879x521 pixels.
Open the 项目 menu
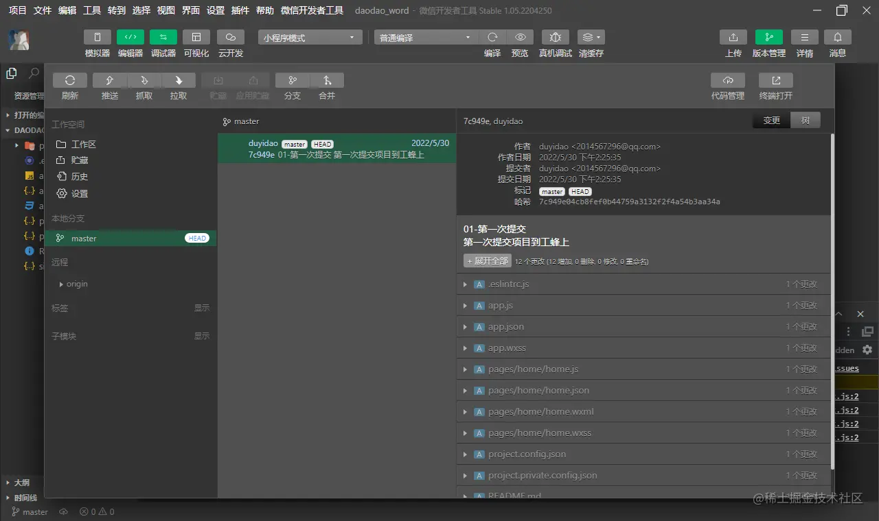18,10
